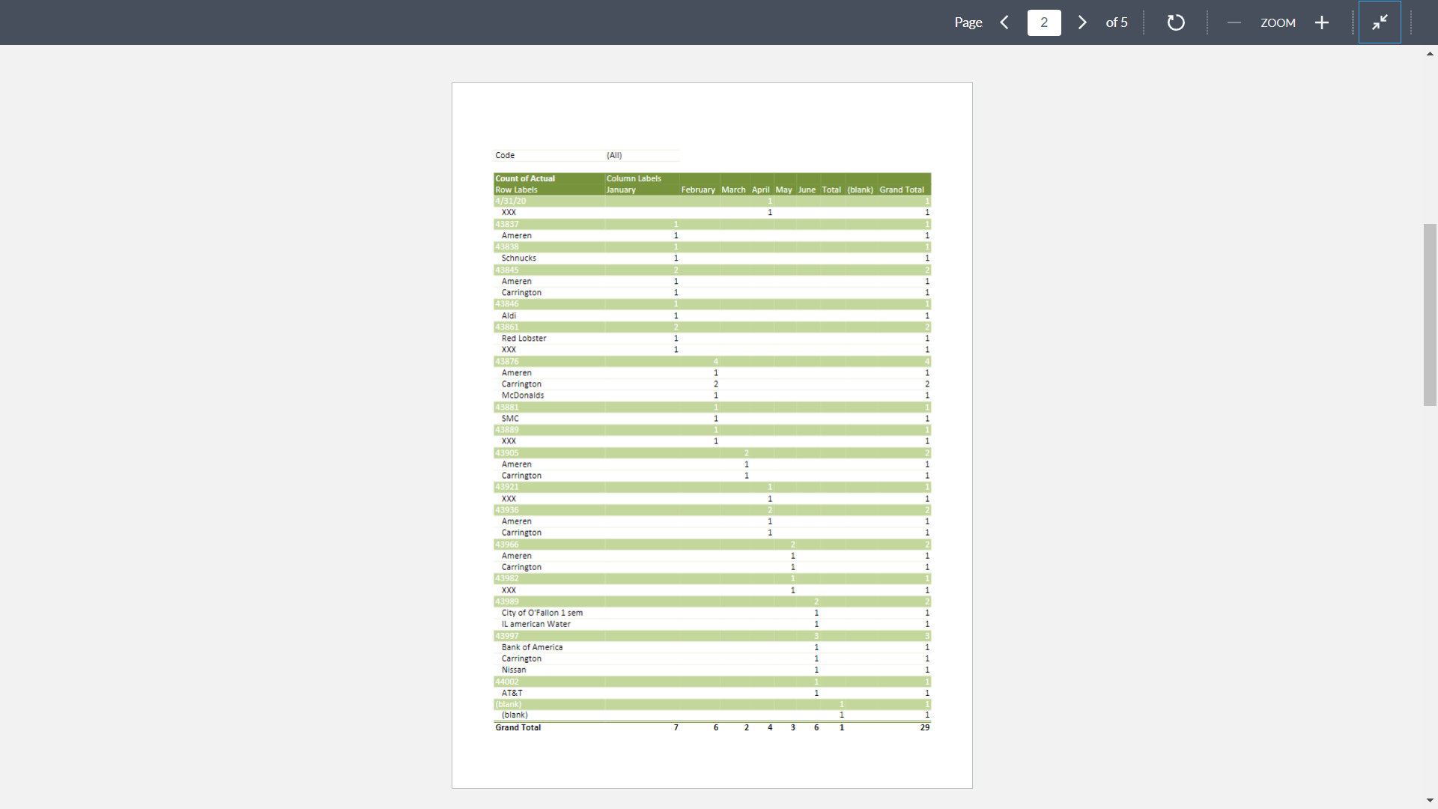Image resolution: width=1438 pixels, height=809 pixels.
Task: Exit full screen mode
Action: tap(1380, 22)
